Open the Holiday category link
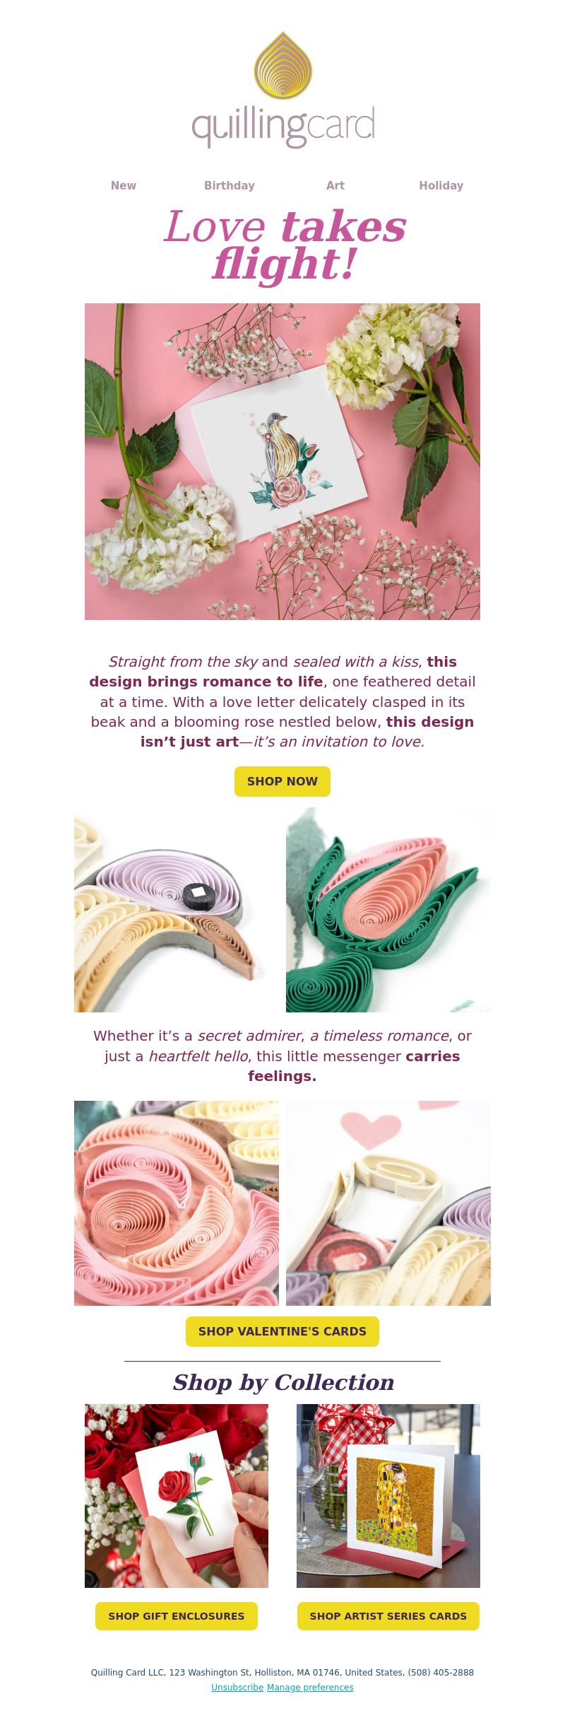This screenshot has height=1730, width=565. pyautogui.click(x=441, y=185)
